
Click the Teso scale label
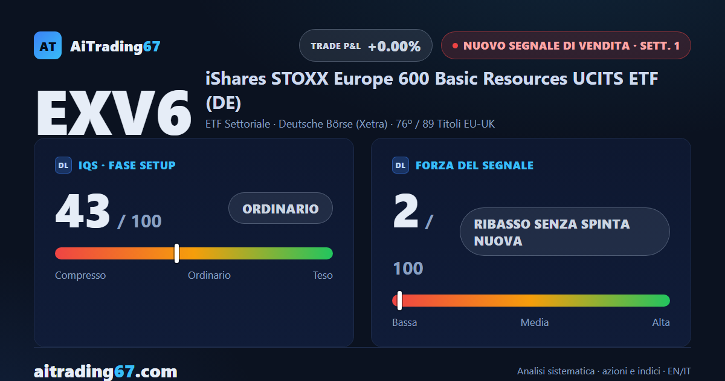coord(323,275)
